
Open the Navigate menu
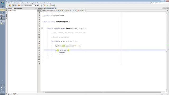coord(16,3)
